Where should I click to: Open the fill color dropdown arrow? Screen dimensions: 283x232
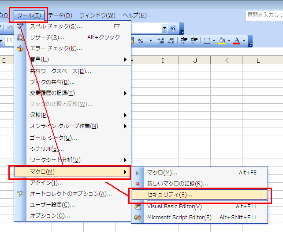pyautogui.click(x=228, y=41)
